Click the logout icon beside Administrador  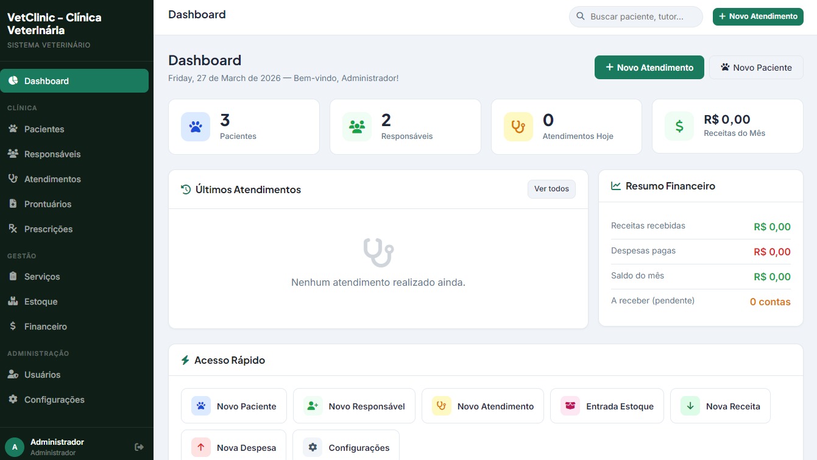(x=139, y=447)
